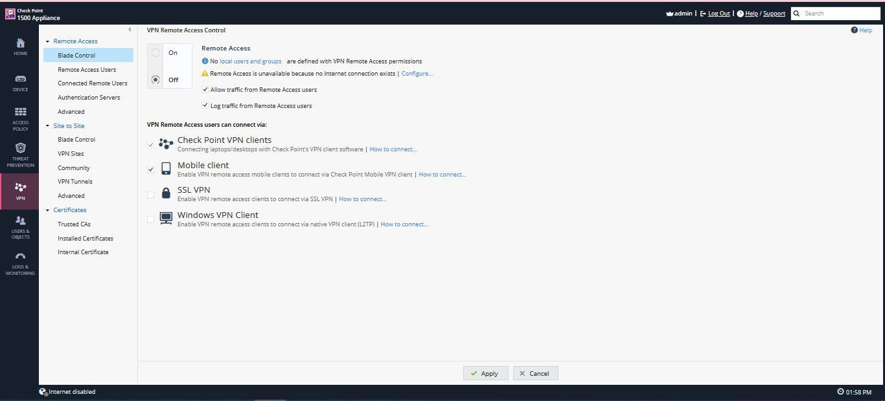Open the local users and groups link
The width and height of the screenshot is (885, 401).
[x=251, y=61]
